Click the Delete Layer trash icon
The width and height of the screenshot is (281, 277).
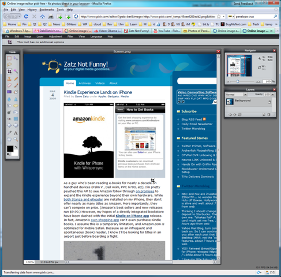(x=269, y=115)
